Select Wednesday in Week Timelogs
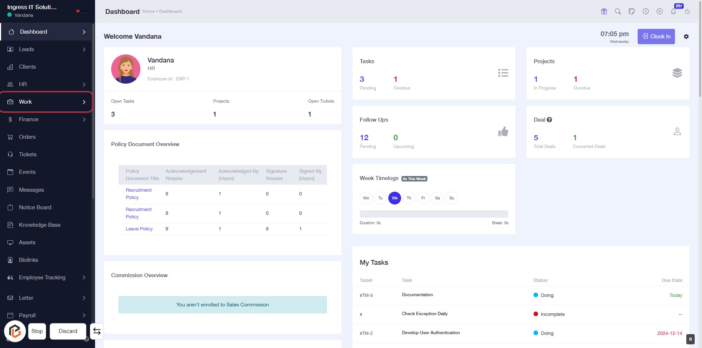Screen dimensions: 702x348 pyautogui.click(x=395, y=198)
